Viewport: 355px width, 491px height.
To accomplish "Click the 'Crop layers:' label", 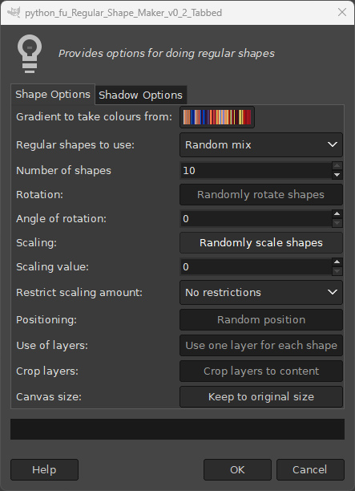I will (x=47, y=371).
